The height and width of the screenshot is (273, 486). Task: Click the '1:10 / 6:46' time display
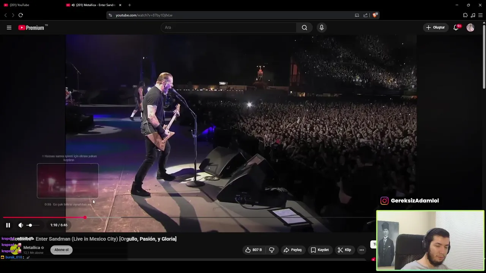click(59, 225)
